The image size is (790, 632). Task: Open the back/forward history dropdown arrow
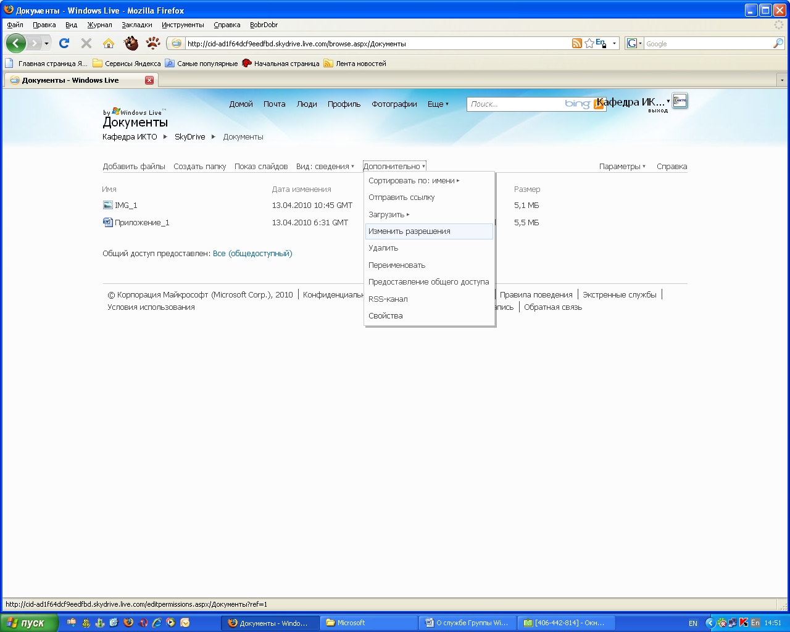click(x=46, y=44)
